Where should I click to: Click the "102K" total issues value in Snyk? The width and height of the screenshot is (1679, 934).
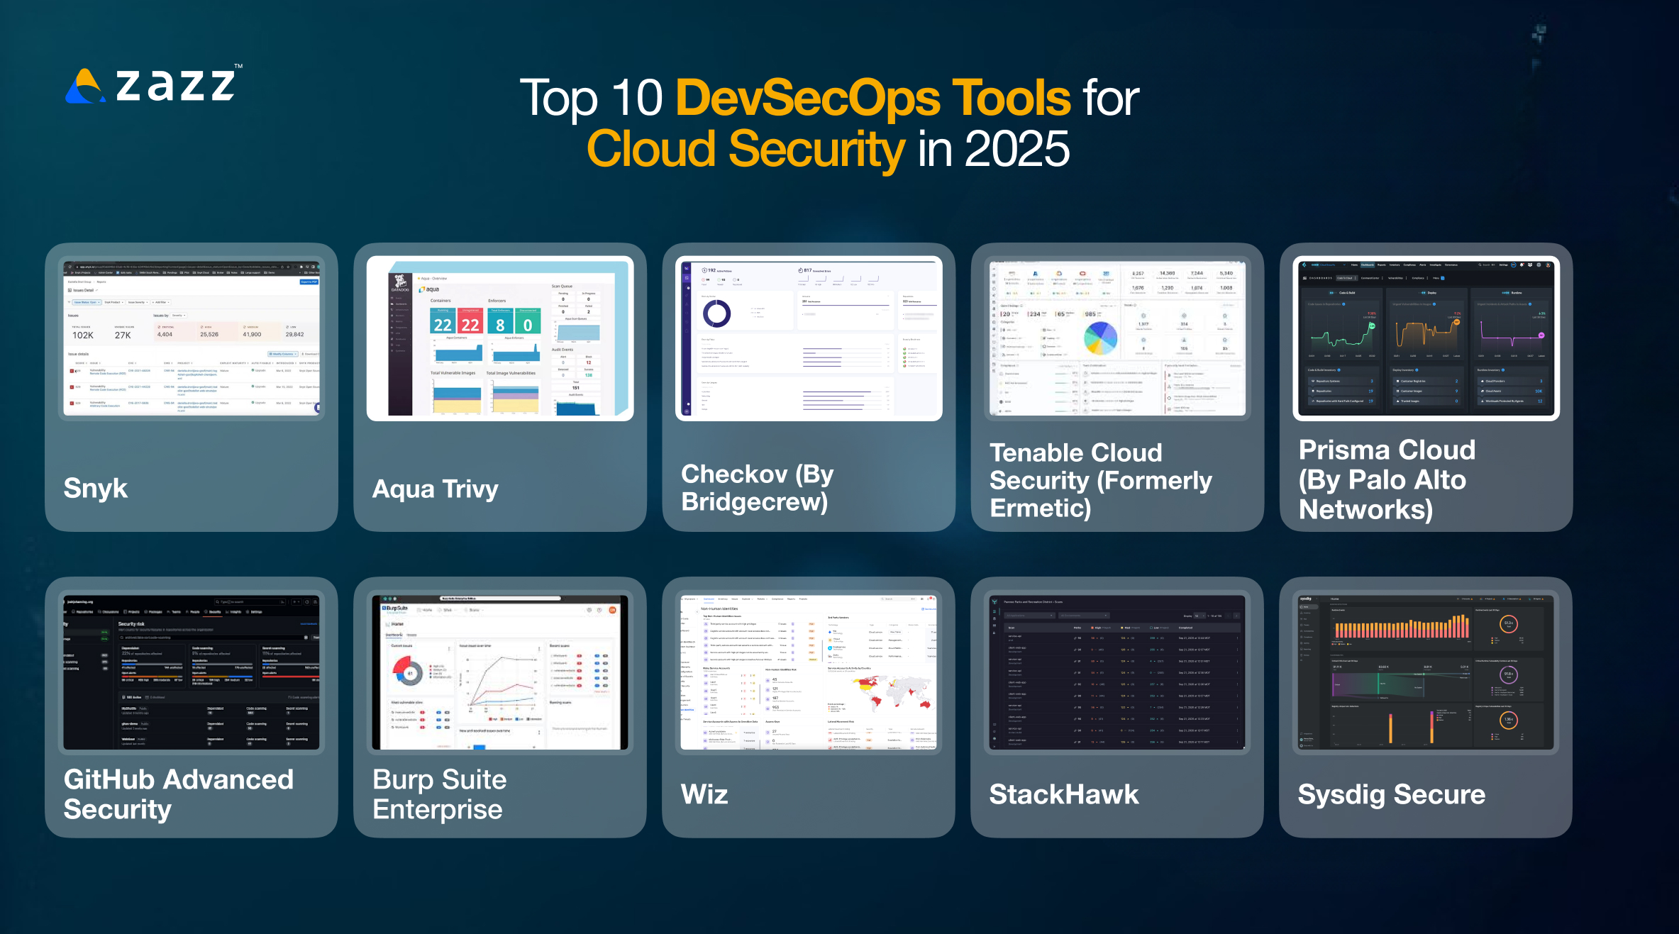(x=83, y=335)
